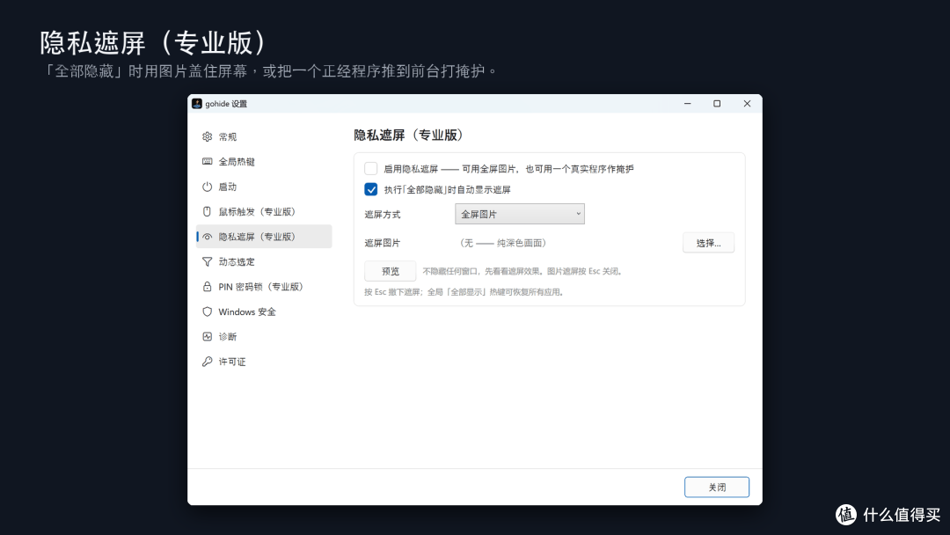Open PIN 密码锁（专业版）settings

(x=264, y=287)
